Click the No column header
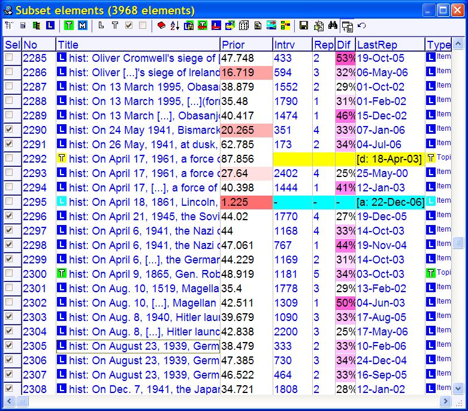This screenshot has height=411, width=468. 39,44
